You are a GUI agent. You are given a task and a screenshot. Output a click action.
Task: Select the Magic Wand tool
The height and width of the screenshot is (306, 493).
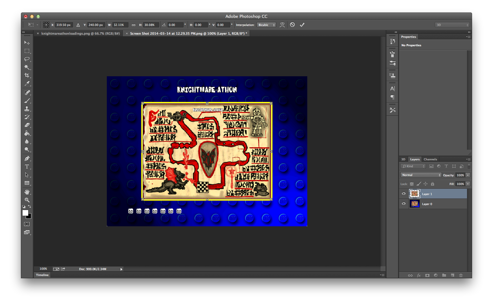point(27,67)
